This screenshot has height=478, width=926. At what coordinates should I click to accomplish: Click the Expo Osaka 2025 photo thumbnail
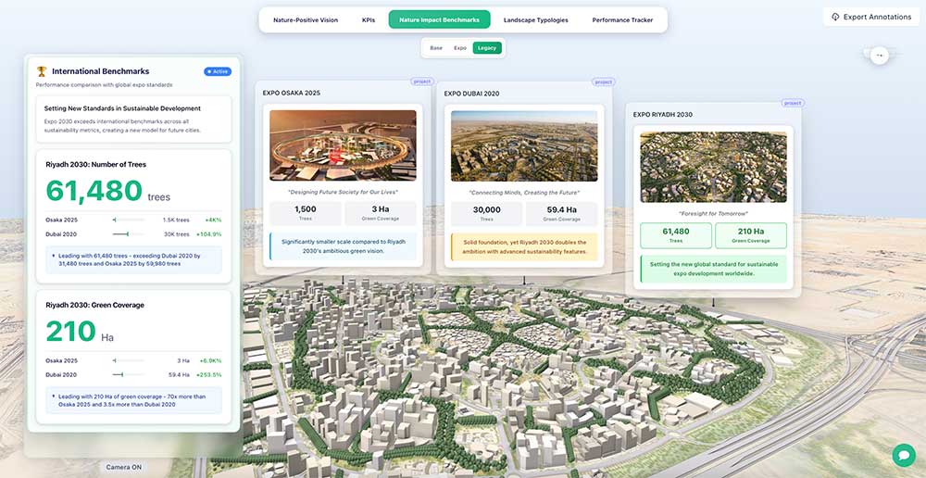click(x=343, y=145)
